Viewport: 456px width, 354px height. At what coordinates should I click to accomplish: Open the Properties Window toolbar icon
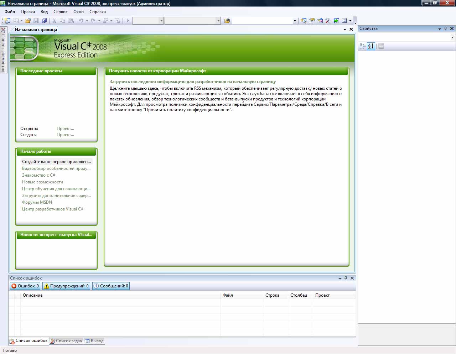(312, 21)
